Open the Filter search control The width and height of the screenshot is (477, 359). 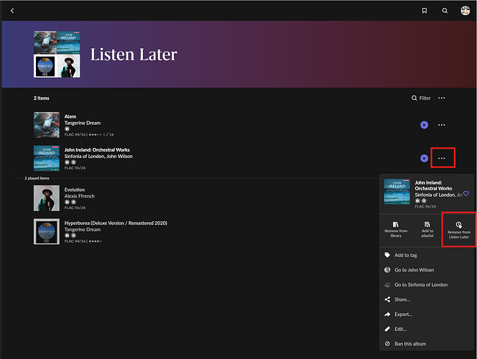pos(421,98)
